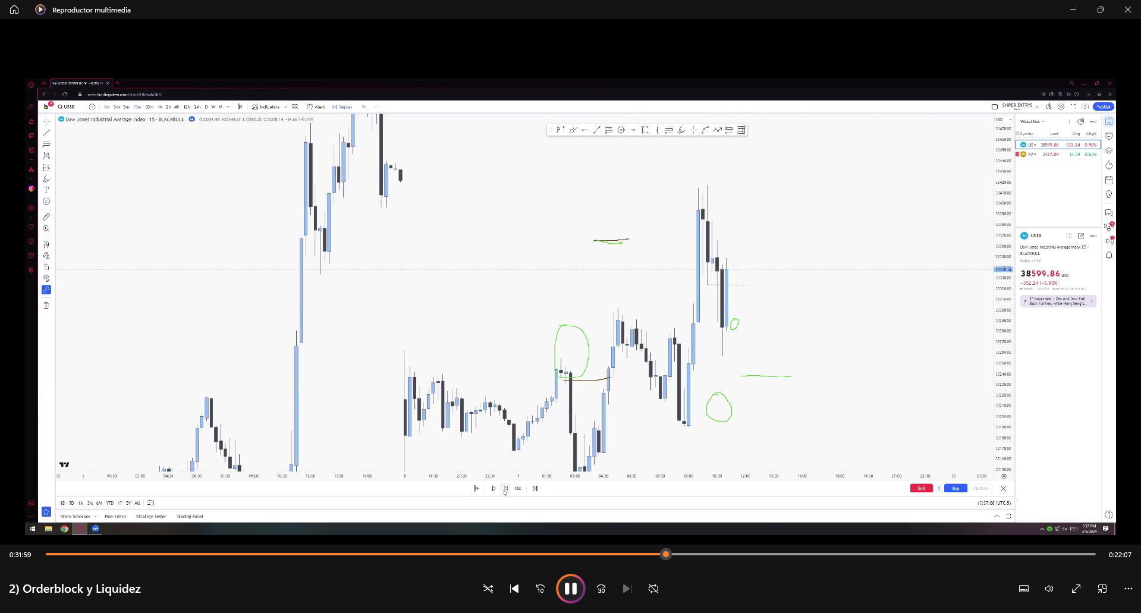Viewport: 1141px width, 613px height.
Task: Toggle repeat mode in the media player
Action: click(653, 589)
